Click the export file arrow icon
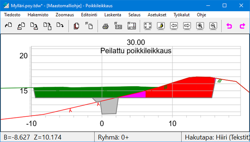Image resolution: width=250 pixels, height=142 pixels. pos(60,25)
